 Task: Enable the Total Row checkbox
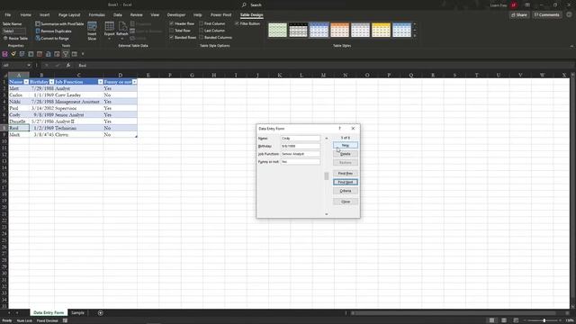pyautogui.click(x=172, y=31)
